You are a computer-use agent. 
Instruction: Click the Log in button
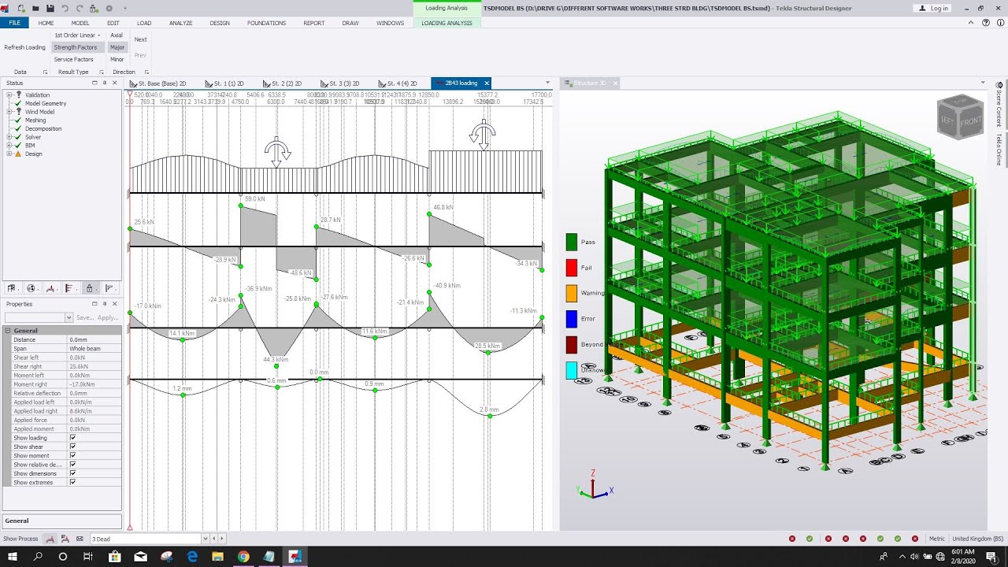click(x=934, y=8)
